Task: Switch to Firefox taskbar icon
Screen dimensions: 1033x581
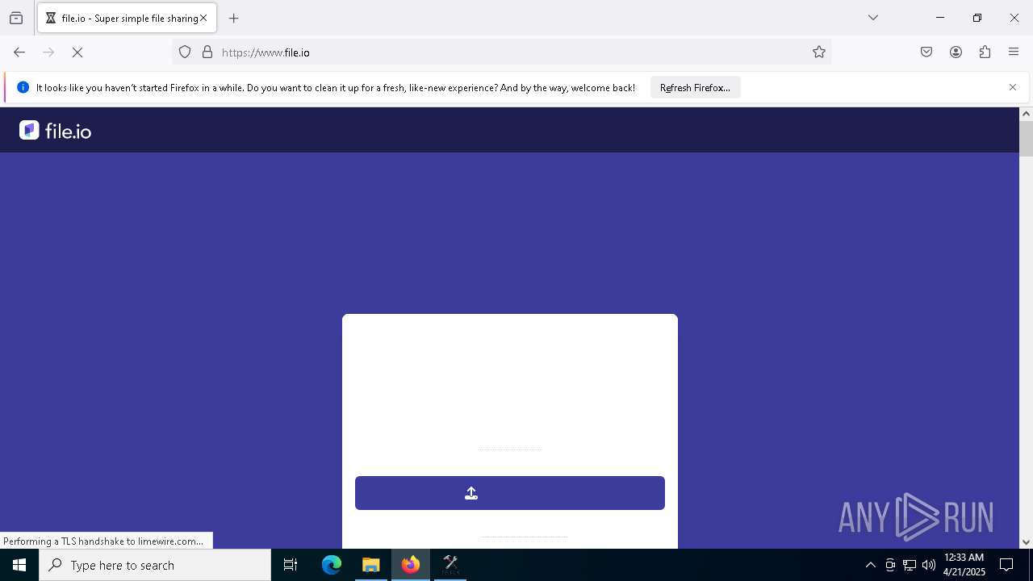Action: pyautogui.click(x=411, y=565)
